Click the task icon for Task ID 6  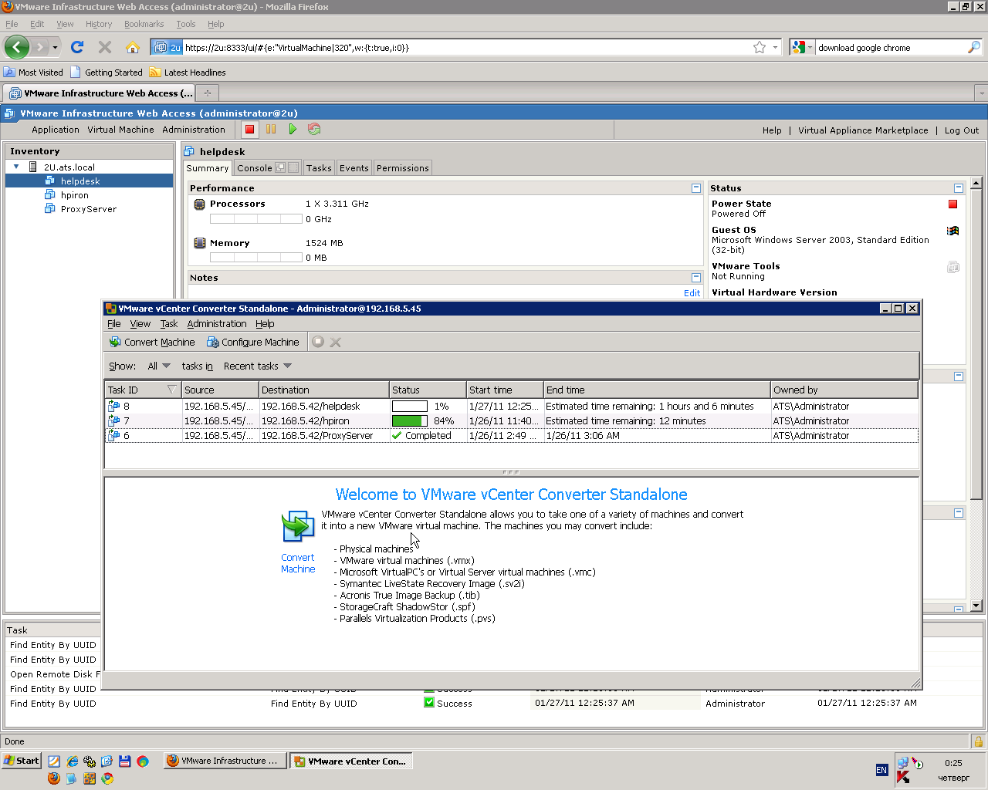[x=114, y=435]
